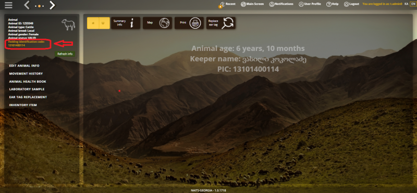Open the Animal Health Book

[28, 82]
